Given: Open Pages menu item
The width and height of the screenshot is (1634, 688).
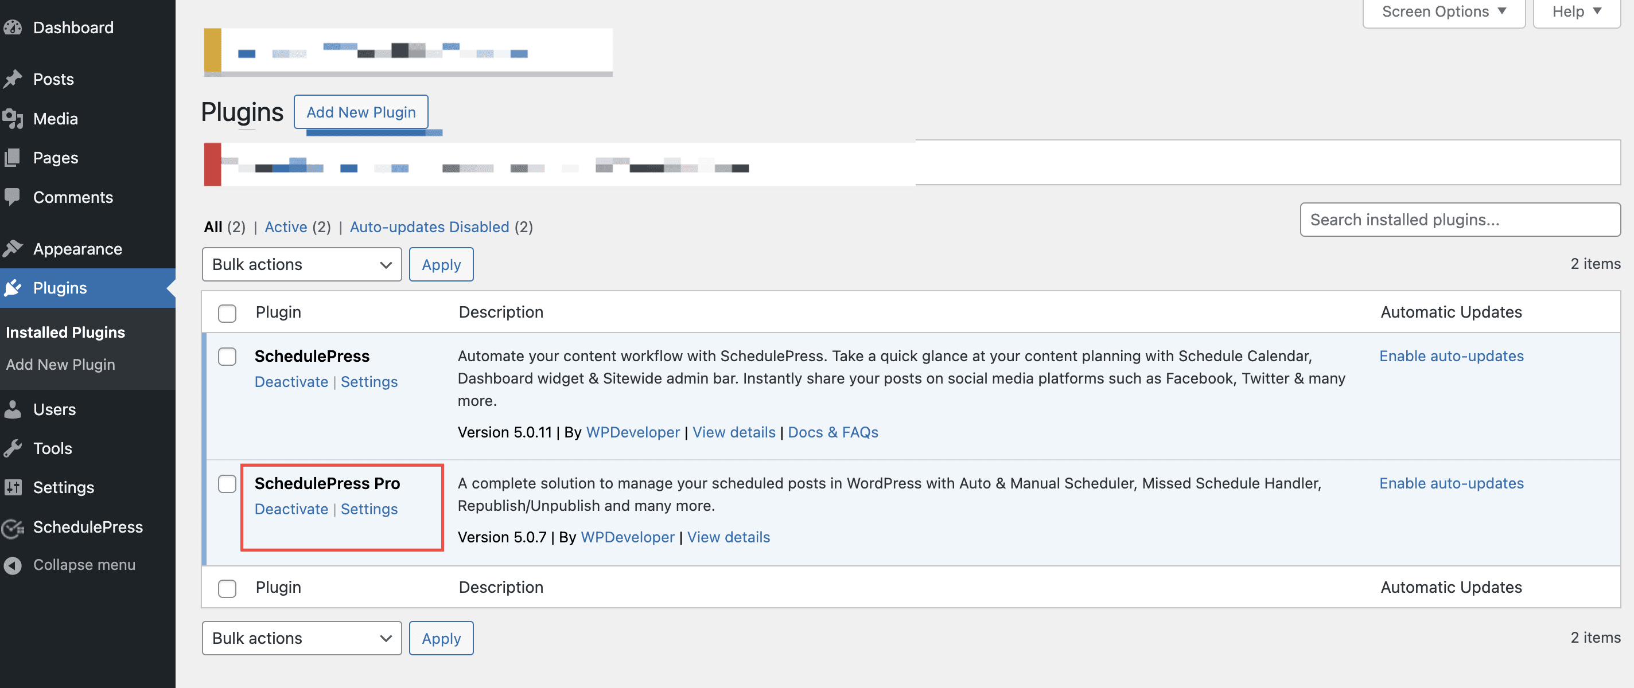Looking at the screenshot, I should (56, 158).
